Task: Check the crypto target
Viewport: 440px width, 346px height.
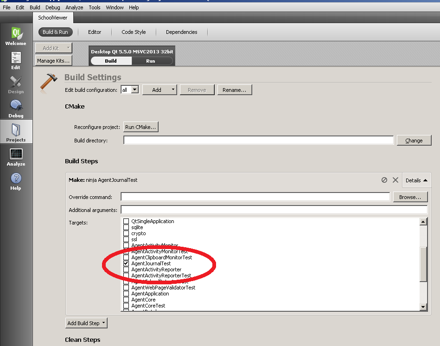Action: [126, 233]
